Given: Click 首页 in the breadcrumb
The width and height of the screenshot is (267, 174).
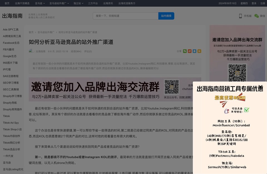Looking at the screenshot, I should (31, 32).
